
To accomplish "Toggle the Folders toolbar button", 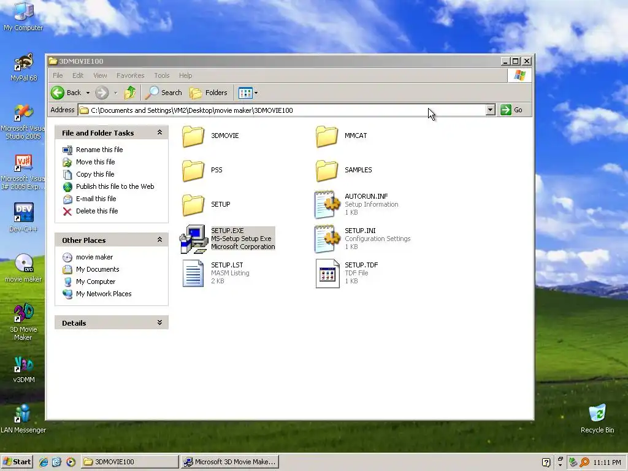I will click(209, 93).
